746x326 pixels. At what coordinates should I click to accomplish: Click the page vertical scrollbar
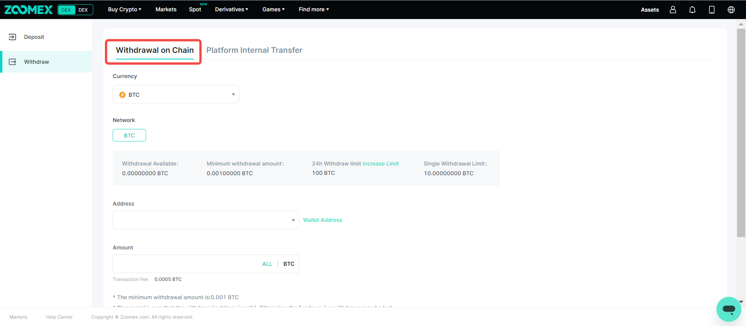pos(741,132)
